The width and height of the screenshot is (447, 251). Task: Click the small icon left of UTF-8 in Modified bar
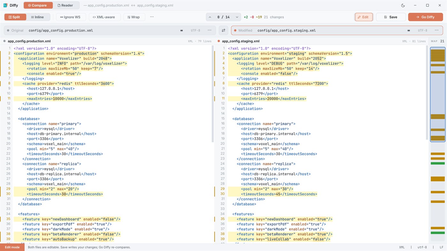(409, 31)
